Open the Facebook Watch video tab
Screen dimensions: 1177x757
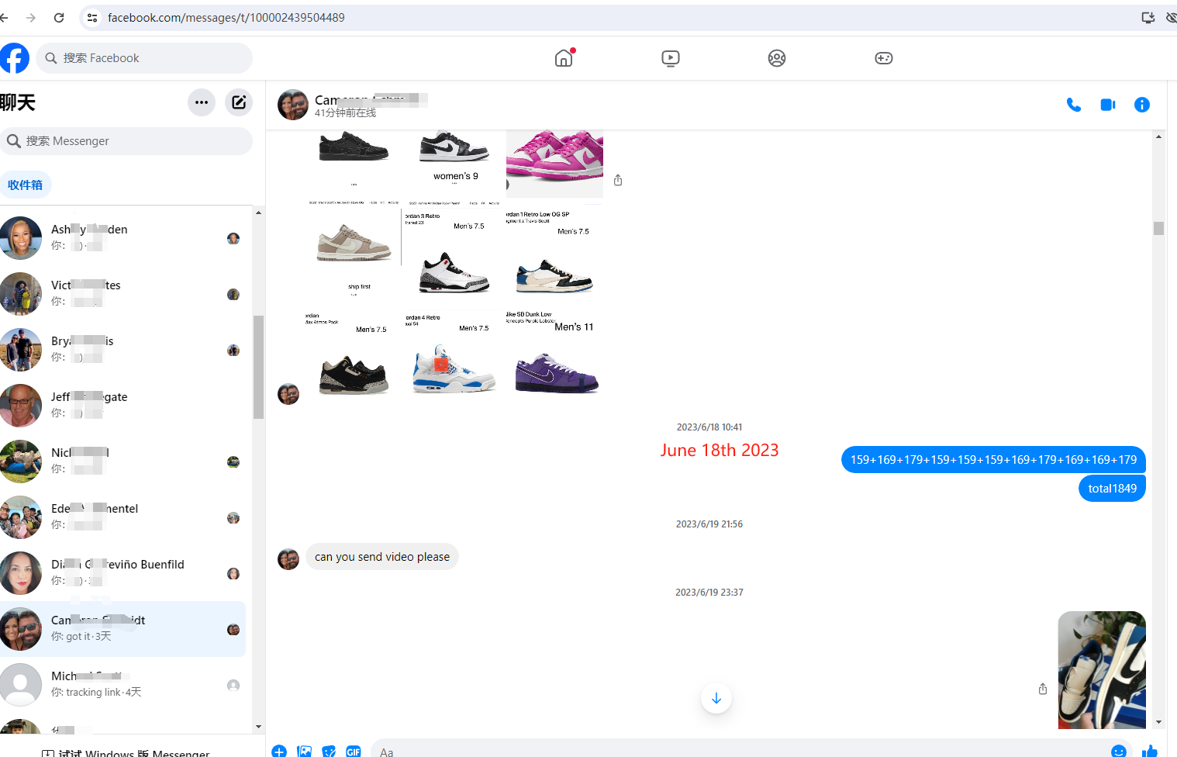click(x=671, y=58)
